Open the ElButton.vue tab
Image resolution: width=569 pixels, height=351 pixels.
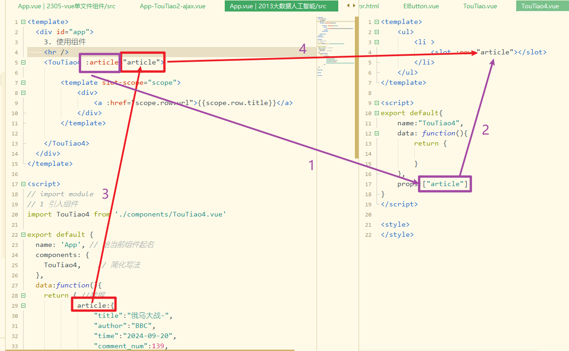[x=421, y=6]
